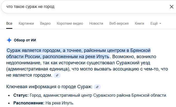Switch to the Картинки tab
176x107 pixels.
(x=26, y=23)
